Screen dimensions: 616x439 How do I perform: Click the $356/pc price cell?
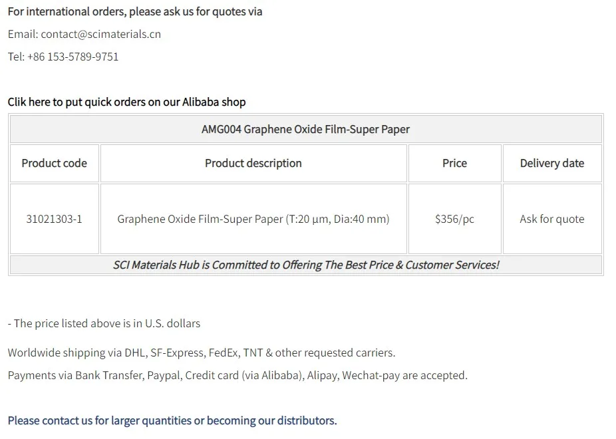(454, 219)
